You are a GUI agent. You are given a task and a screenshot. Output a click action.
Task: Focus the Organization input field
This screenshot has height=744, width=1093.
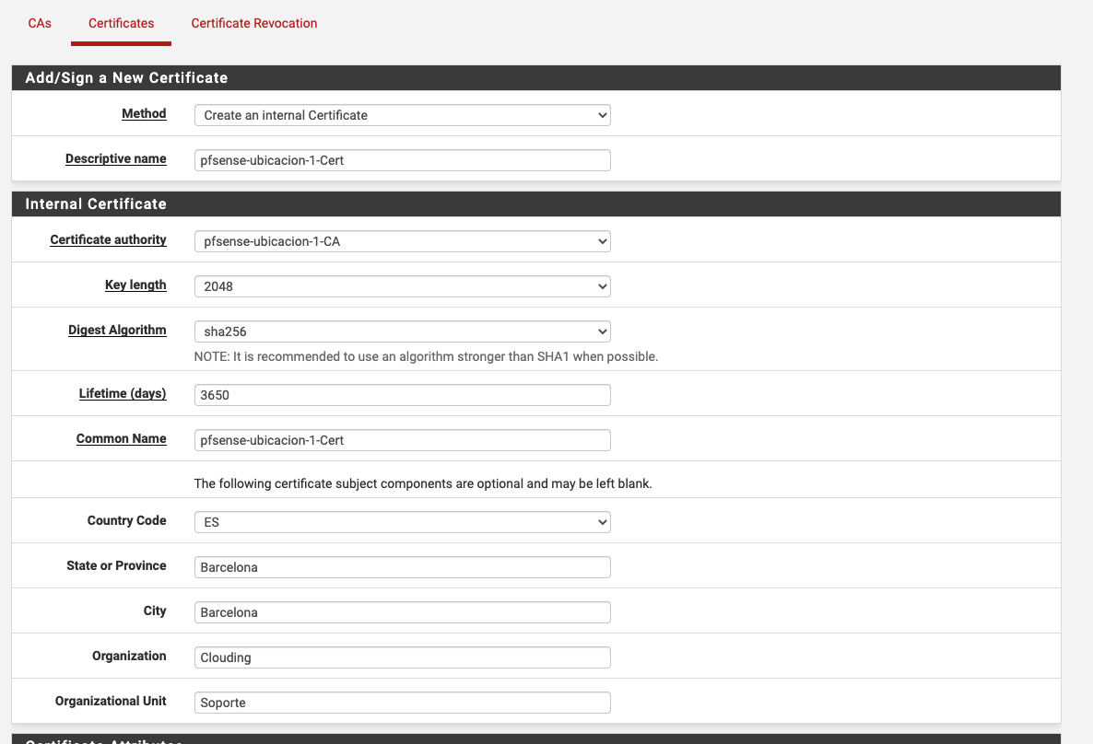pos(402,657)
